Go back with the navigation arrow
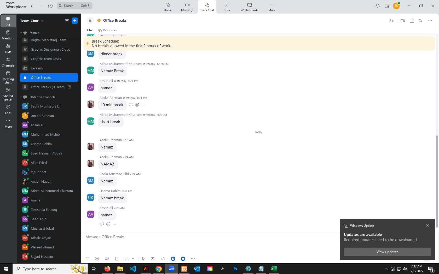Screen dimensions: 439x274 coord(32,6)
